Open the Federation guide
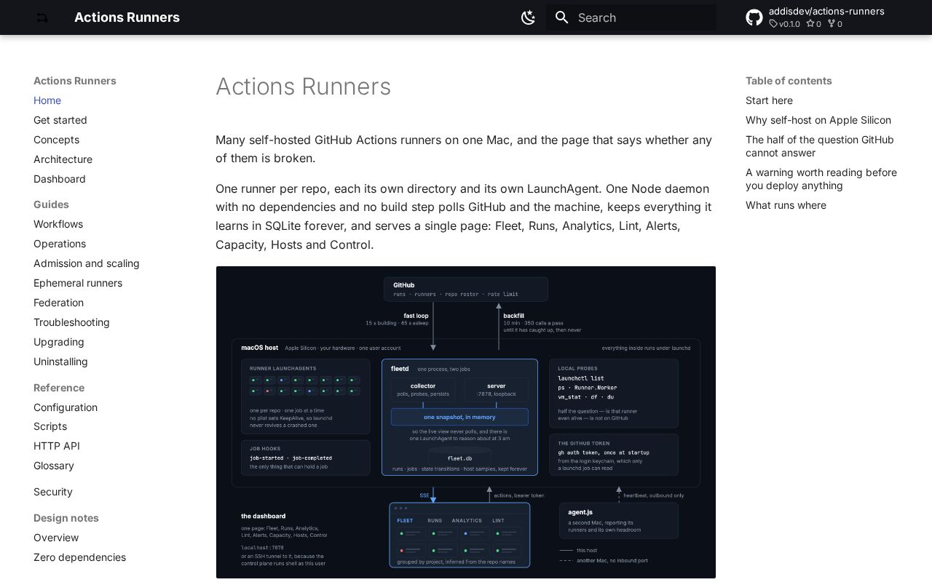 coord(58,303)
